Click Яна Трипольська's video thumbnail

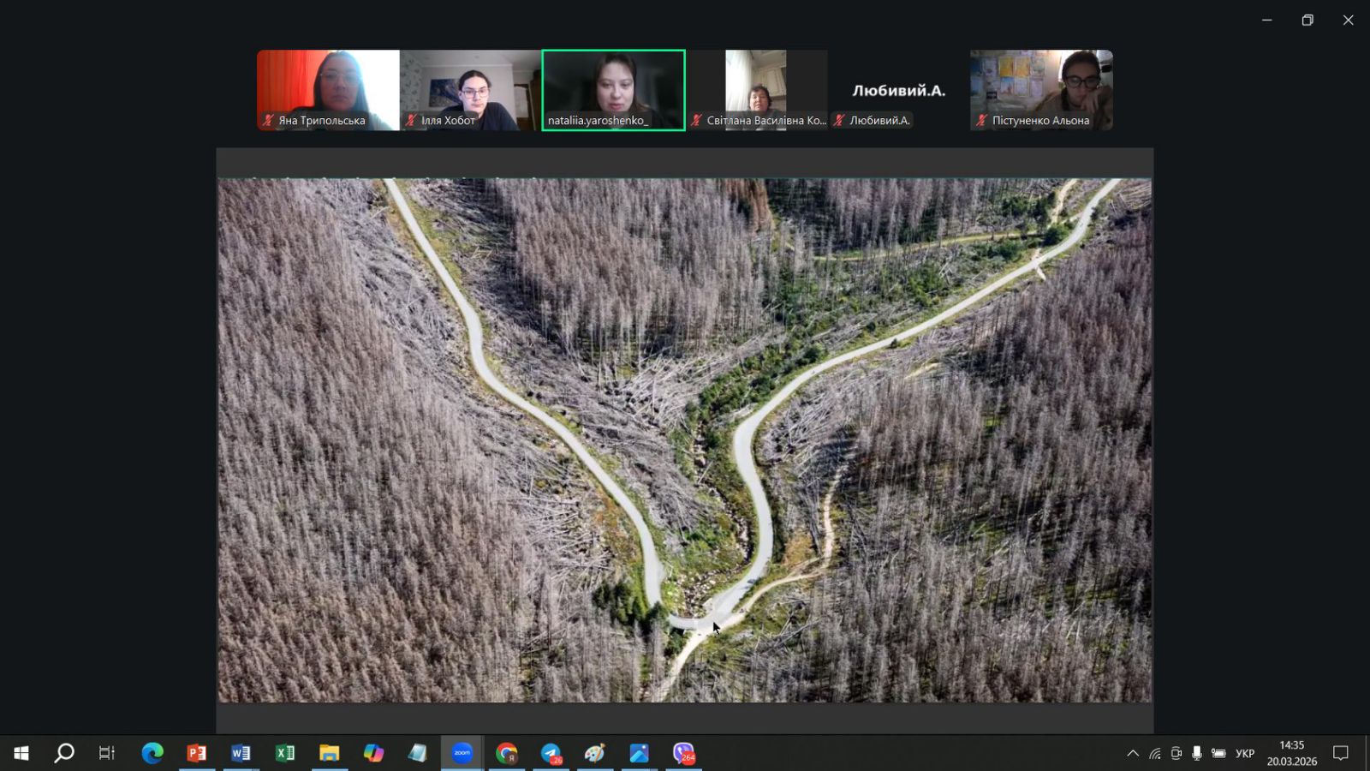click(x=328, y=89)
